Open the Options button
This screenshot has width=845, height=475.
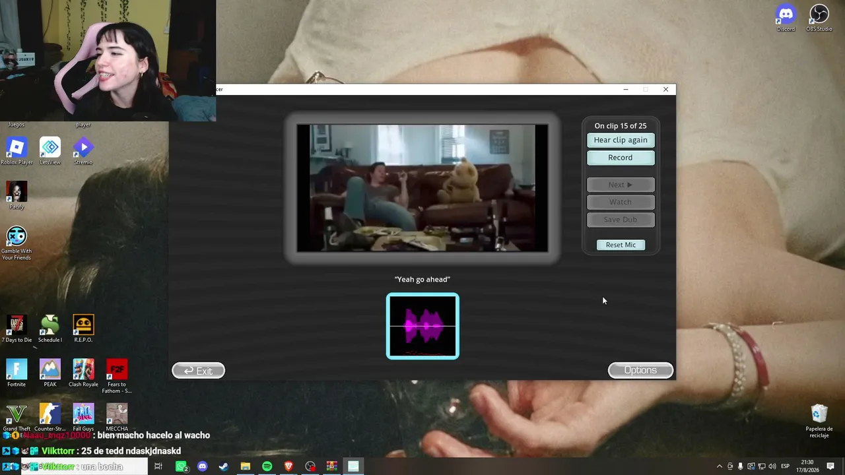[x=640, y=370]
